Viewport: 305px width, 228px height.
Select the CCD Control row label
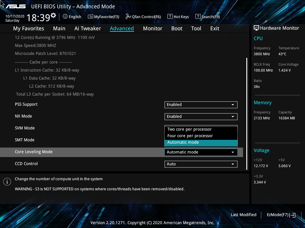[26, 164]
